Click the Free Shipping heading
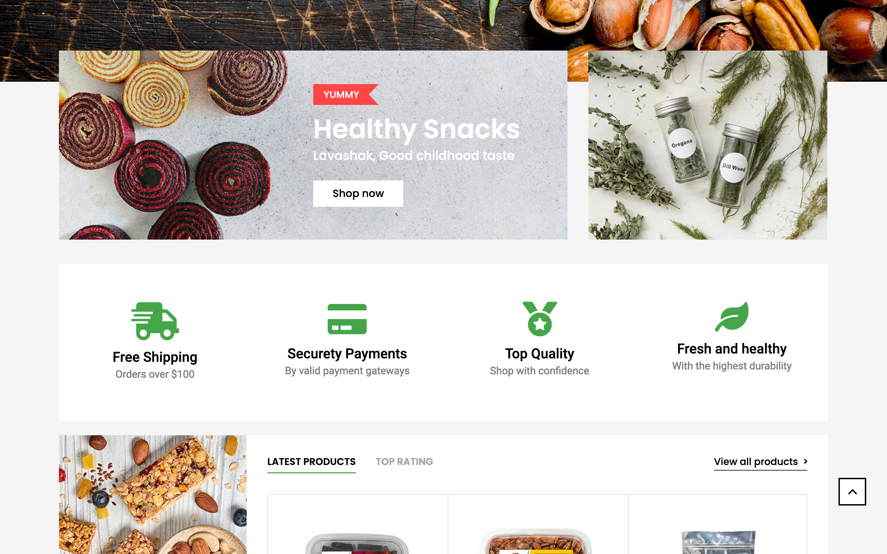 tap(155, 357)
